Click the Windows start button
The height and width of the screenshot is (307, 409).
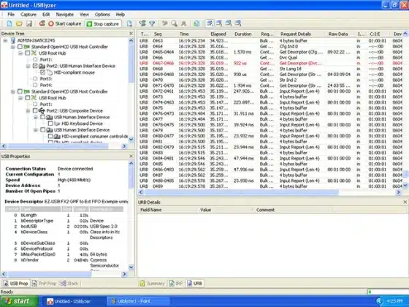point(18,301)
